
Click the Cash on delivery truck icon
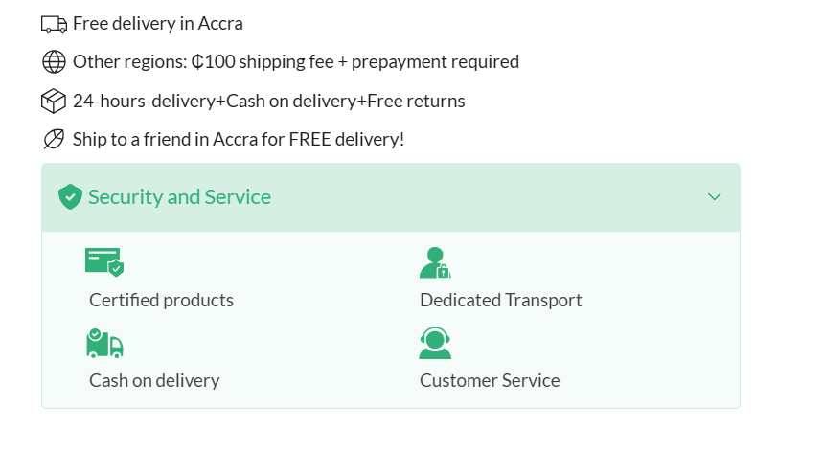click(x=104, y=343)
